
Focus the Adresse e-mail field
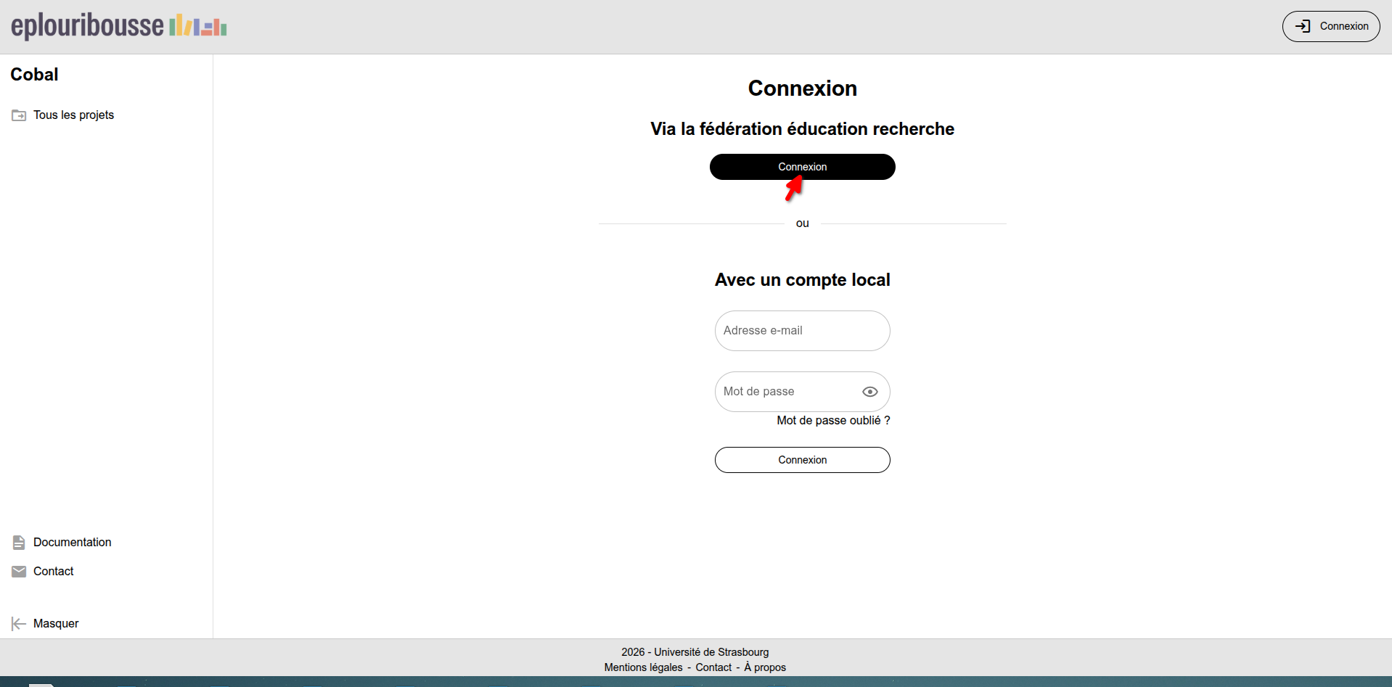click(802, 331)
